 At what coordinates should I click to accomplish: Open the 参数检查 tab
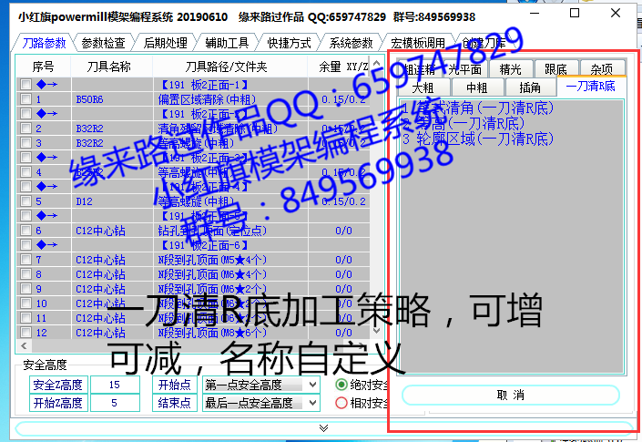click(103, 43)
